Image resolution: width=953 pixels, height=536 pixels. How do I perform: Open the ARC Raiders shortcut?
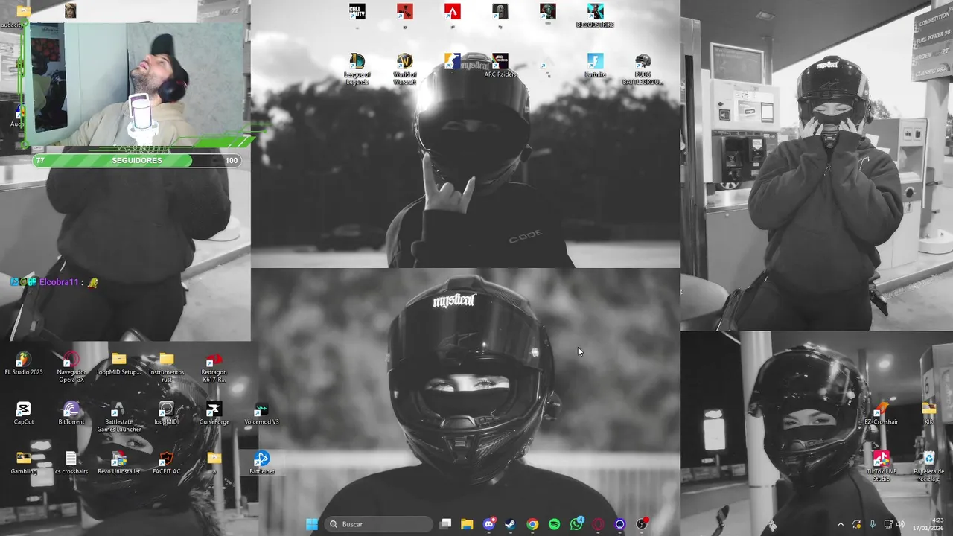tap(500, 66)
